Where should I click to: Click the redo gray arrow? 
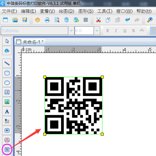click(x=137, y=20)
